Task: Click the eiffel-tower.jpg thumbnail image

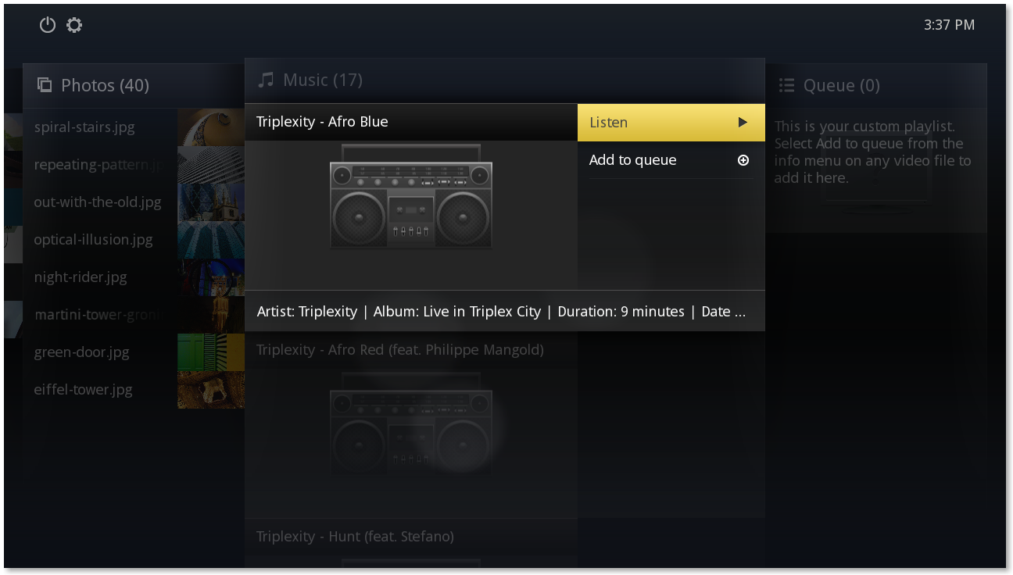Action: pyautogui.click(x=211, y=390)
